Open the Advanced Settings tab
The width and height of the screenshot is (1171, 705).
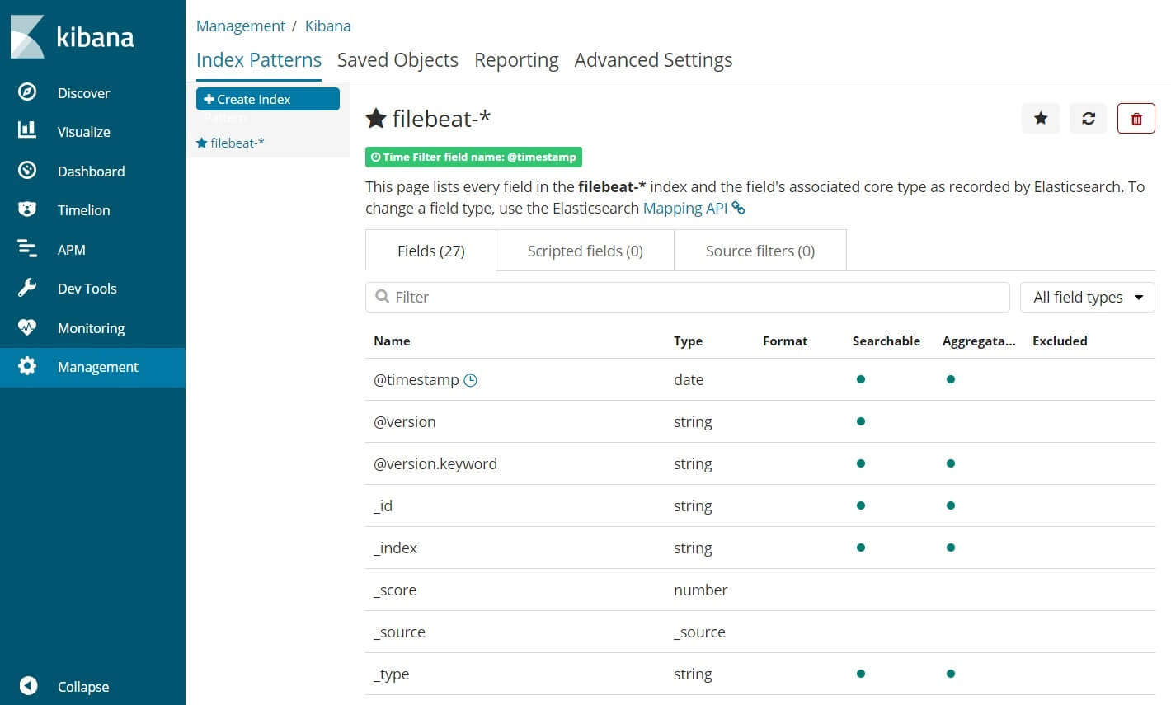click(652, 59)
